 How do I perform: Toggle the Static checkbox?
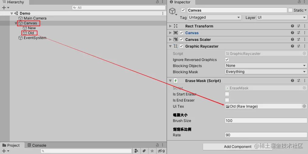click(290, 10)
